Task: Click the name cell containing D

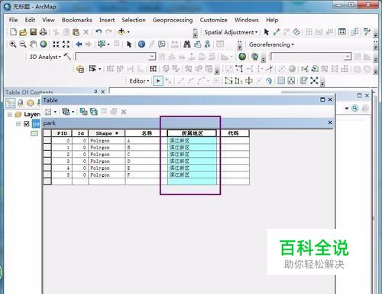Action: coord(146,161)
